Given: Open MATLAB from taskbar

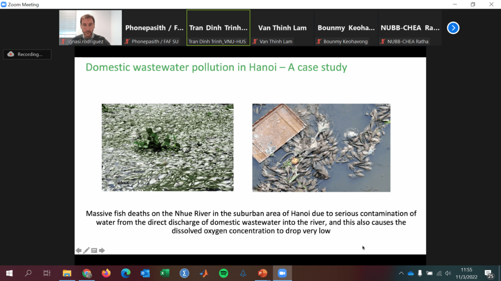Looking at the screenshot, I should 204,273.
